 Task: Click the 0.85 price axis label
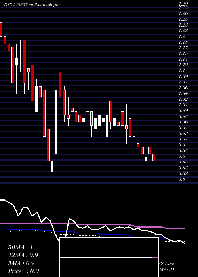coord(183,162)
